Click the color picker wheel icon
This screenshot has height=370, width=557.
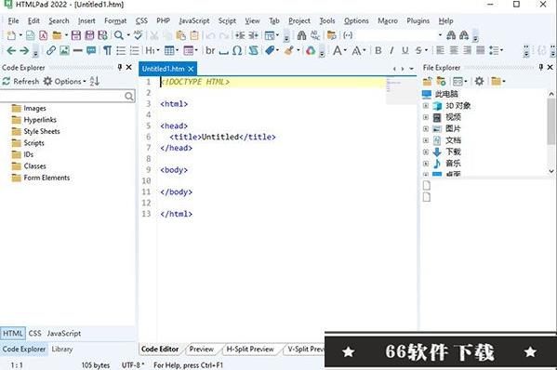point(311,51)
